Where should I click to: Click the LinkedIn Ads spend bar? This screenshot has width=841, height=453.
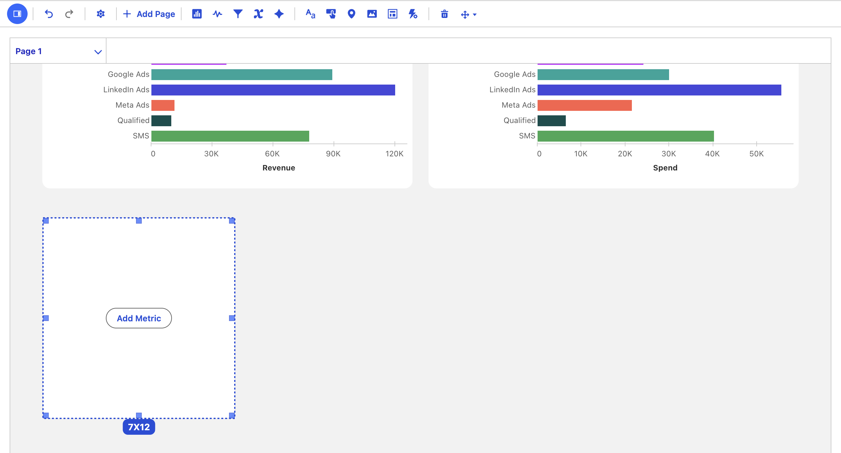pyautogui.click(x=659, y=90)
